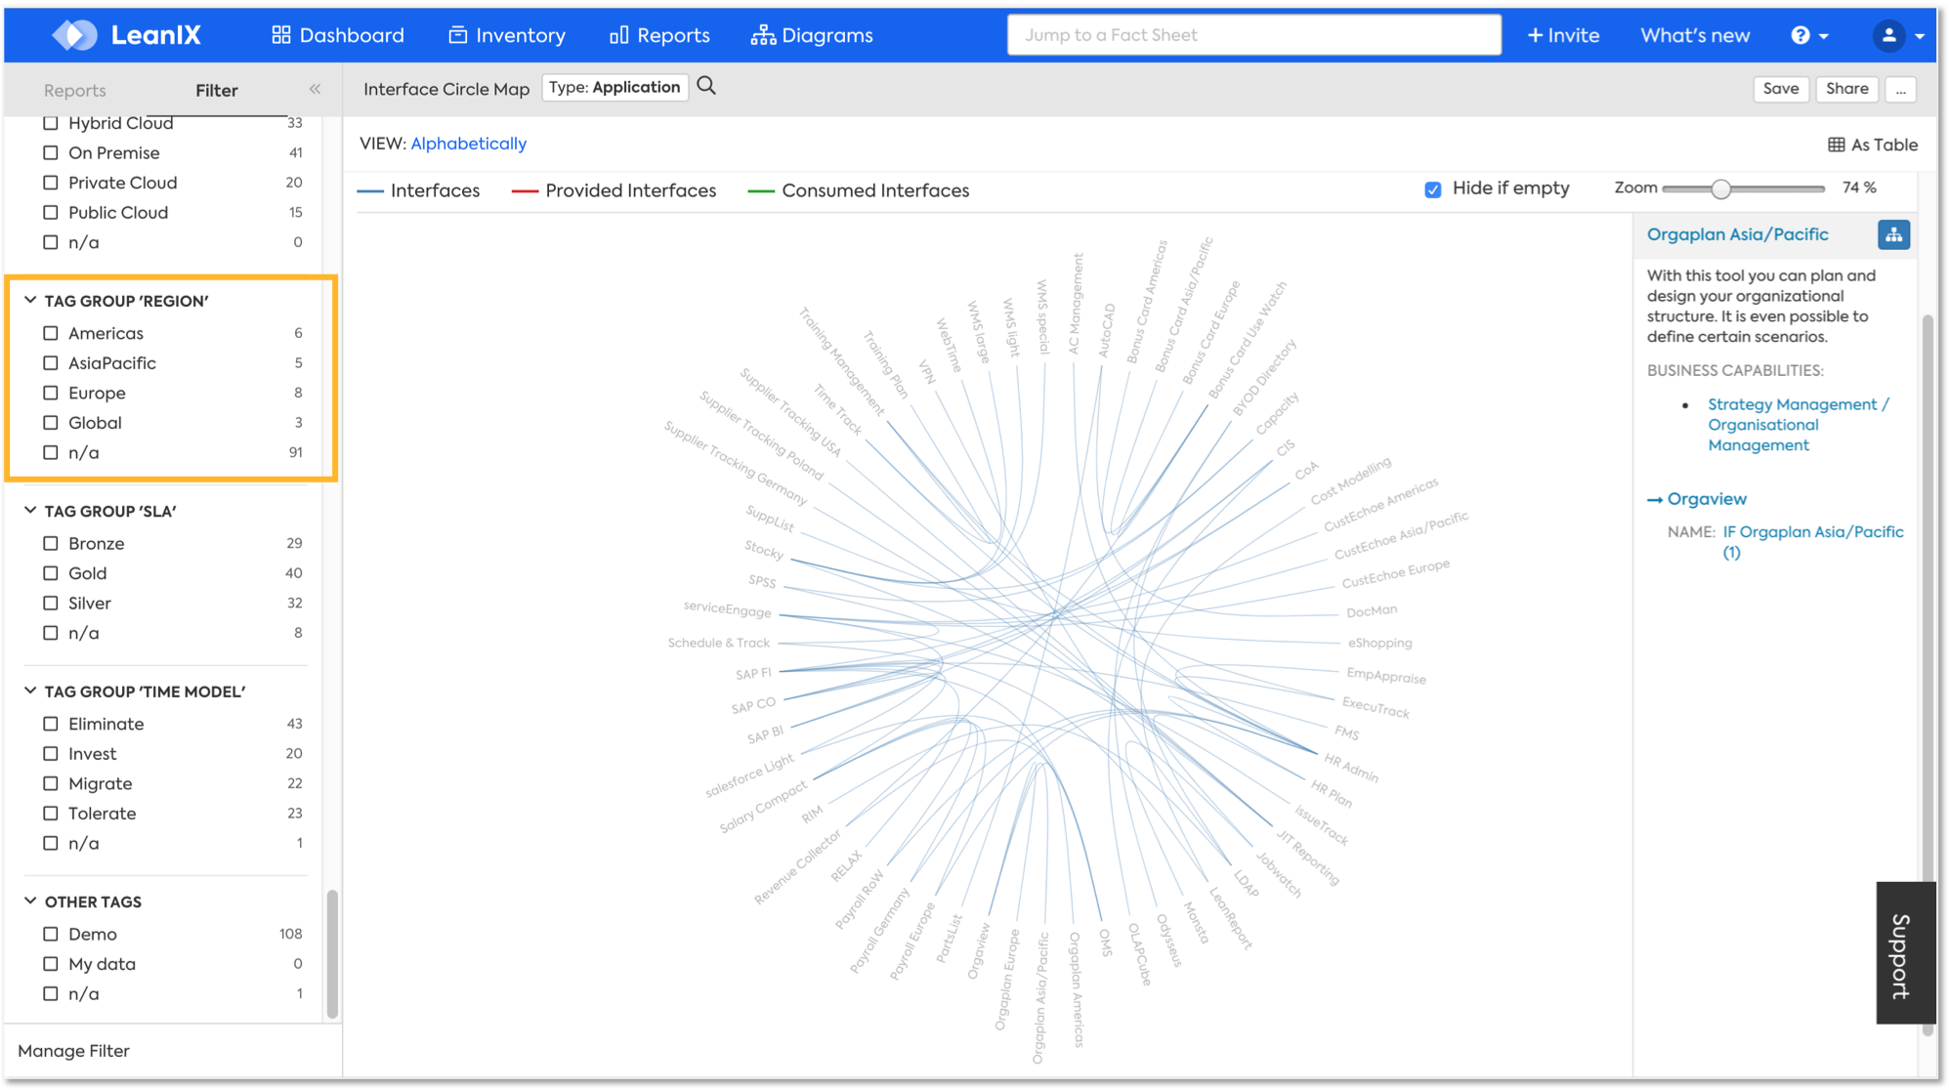Collapse the Tag Group 'Region' section
This screenshot has width=1949, height=1090.
[30, 301]
